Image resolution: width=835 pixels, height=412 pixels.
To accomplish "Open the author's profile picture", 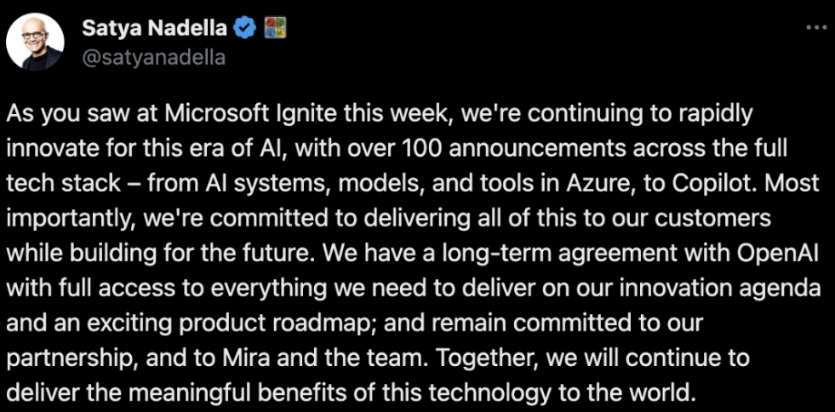I will coord(35,42).
